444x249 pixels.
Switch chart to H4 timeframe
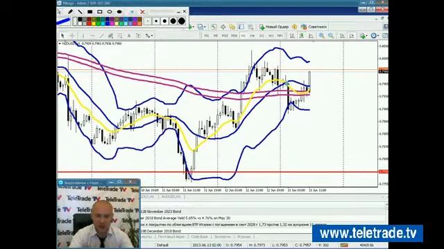tap(253, 35)
